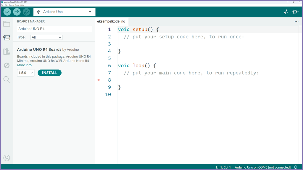Click the BOARDS MANAGER heading
The image size is (303, 170).
(x=31, y=21)
